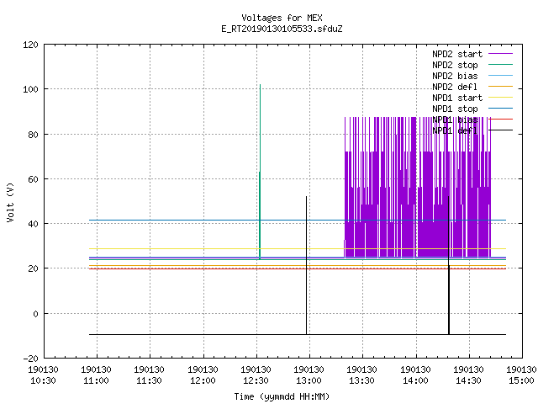The image size is (538, 404).
Task: Click the y-axis tick label 80
Action: (x=33, y=135)
